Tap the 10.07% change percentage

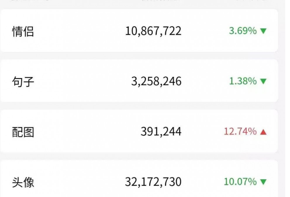click(241, 182)
